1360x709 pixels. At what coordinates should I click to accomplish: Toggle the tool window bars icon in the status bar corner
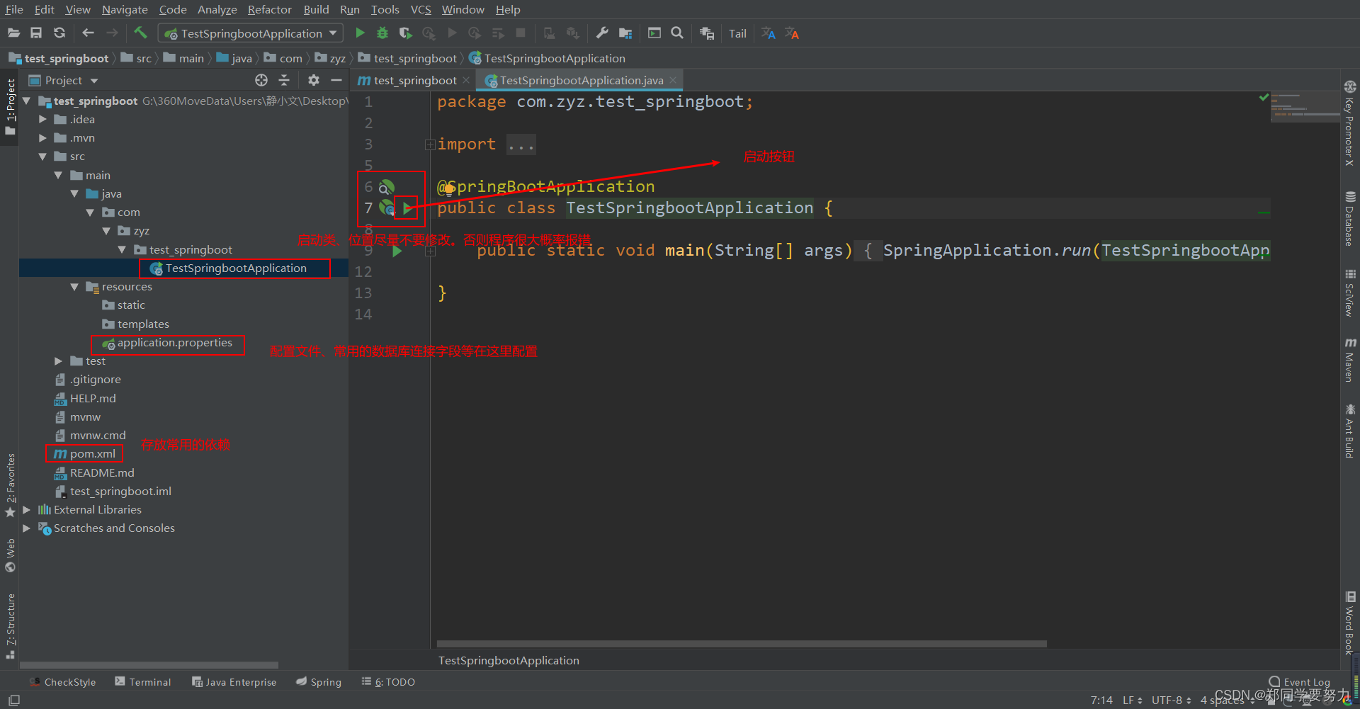[13, 700]
